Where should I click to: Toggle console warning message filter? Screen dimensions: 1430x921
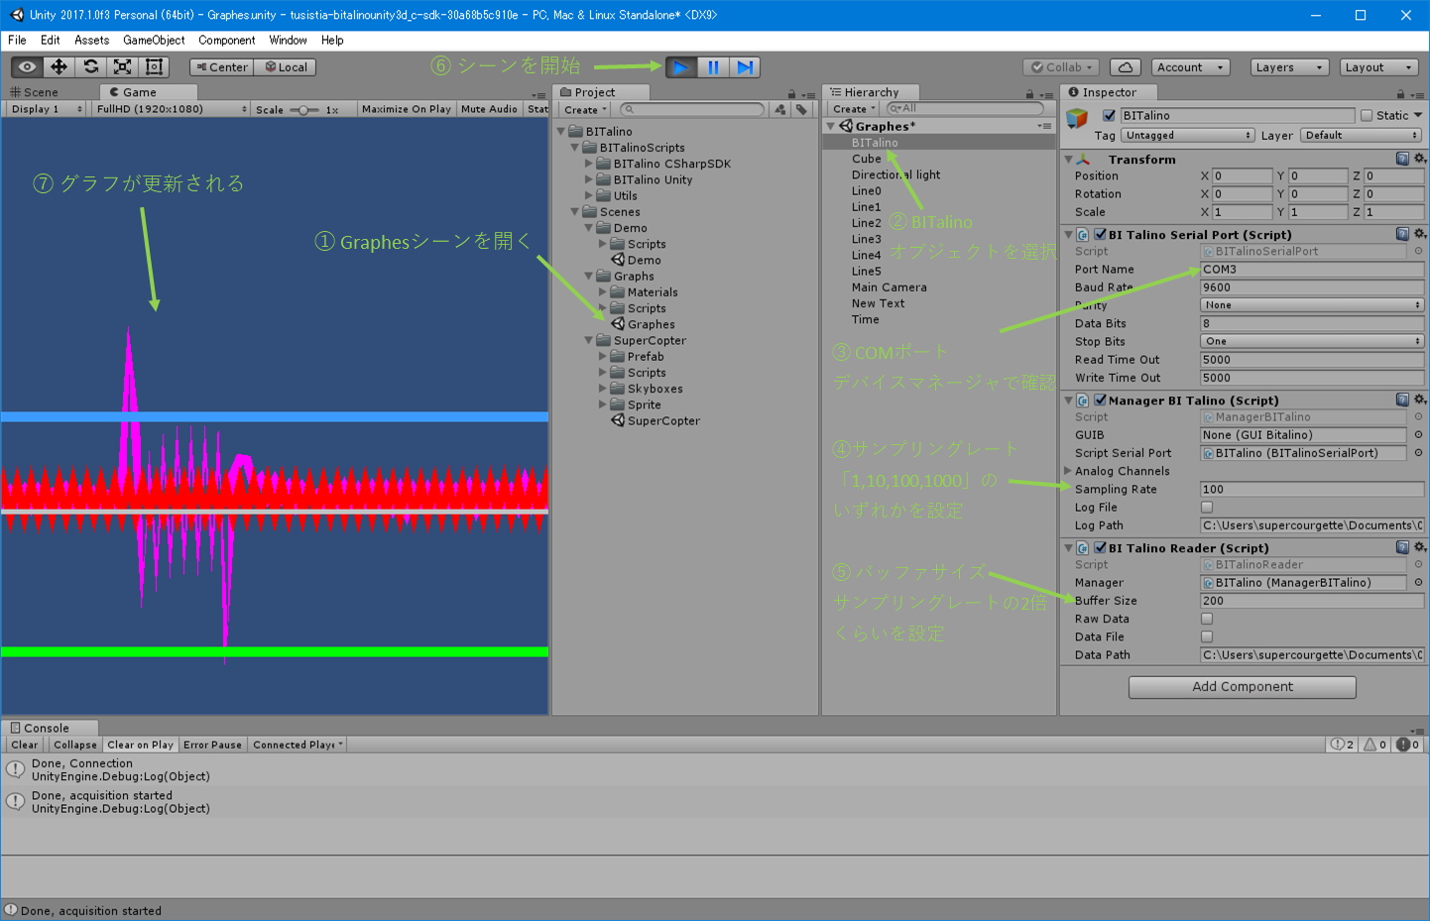click(1375, 745)
